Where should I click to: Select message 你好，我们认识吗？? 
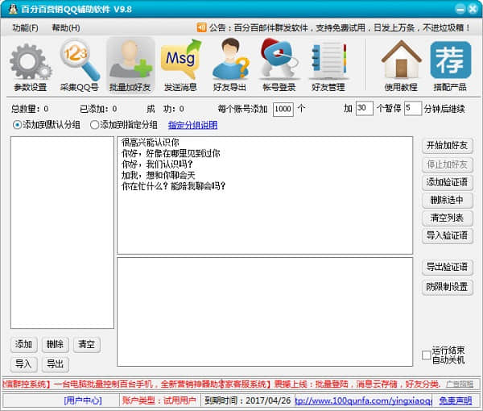point(157,164)
